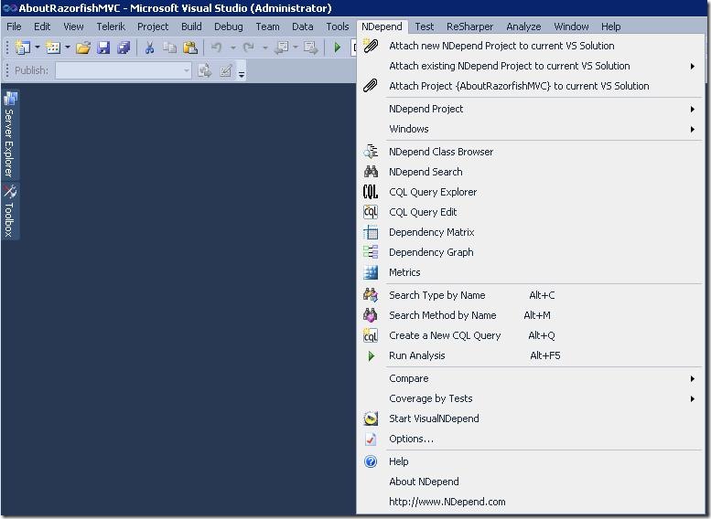The height and width of the screenshot is (519, 711).
Task: Click the Options checkmark icon
Action: point(371,439)
